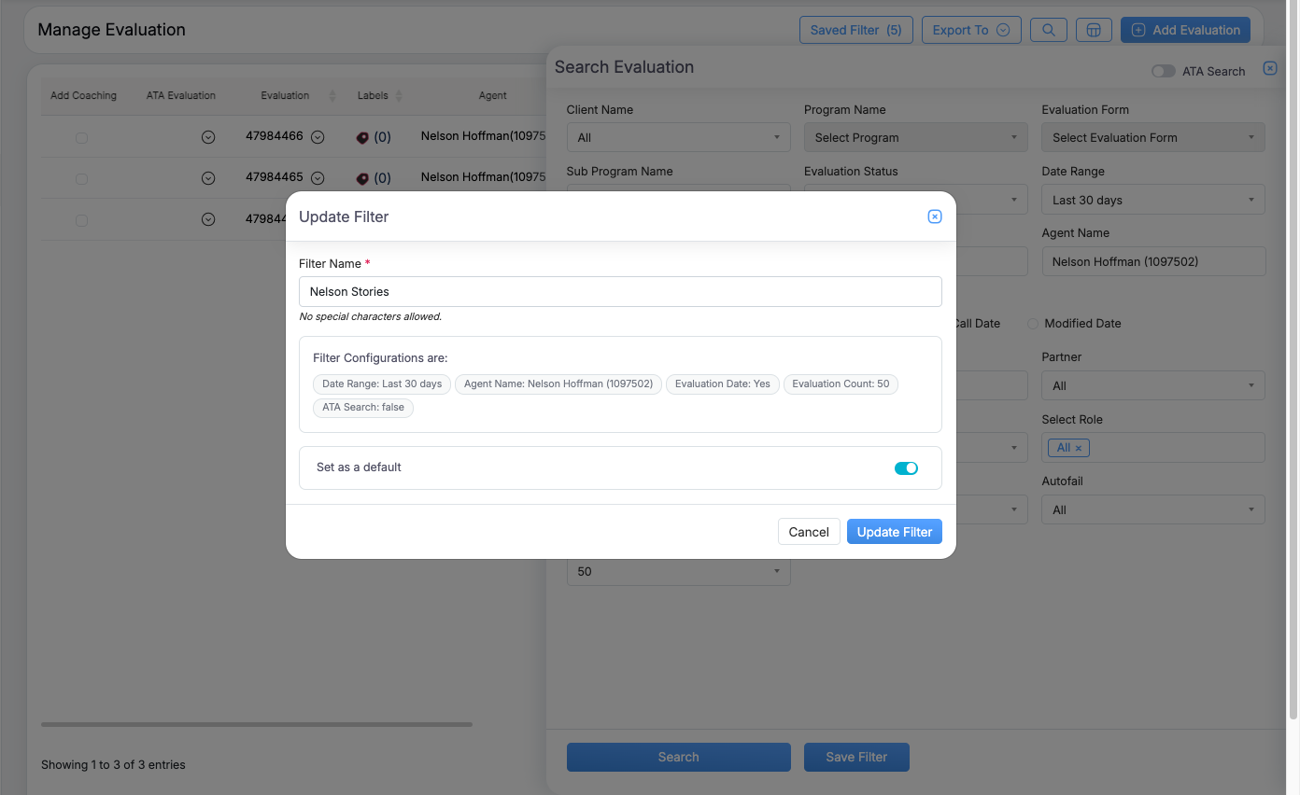Click the Update Filter button

tap(894, 532)
